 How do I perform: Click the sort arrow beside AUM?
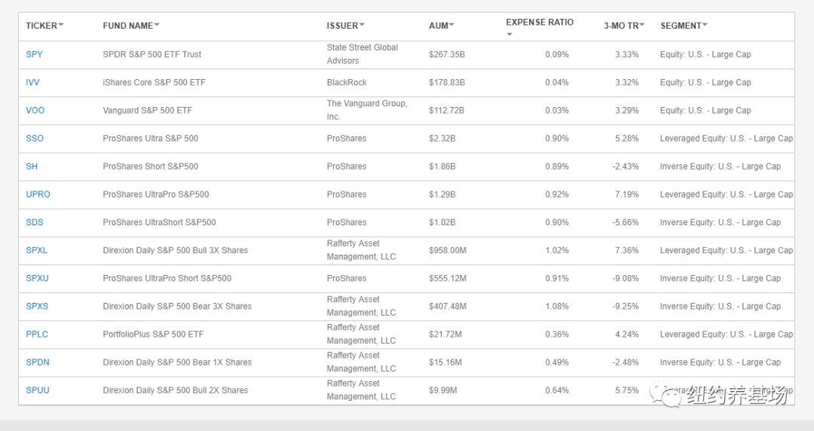451,25
